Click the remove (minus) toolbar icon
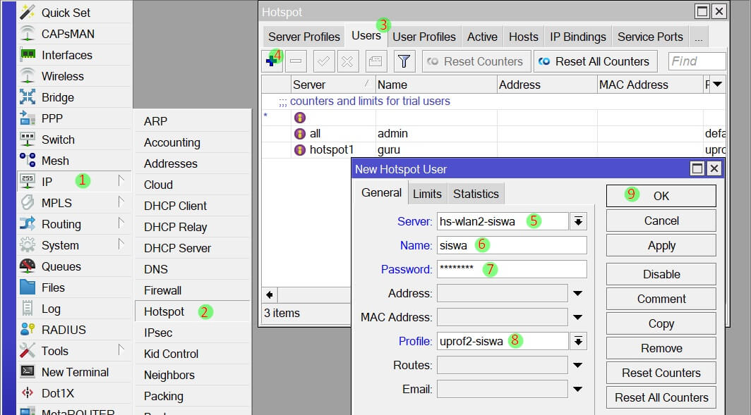The width and height of the screenshot is (751, 415). point(296,61)
